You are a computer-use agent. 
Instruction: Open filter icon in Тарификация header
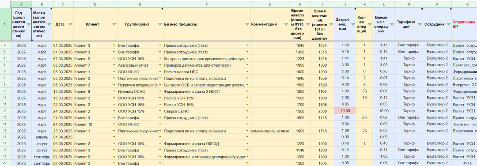point(420,24)
